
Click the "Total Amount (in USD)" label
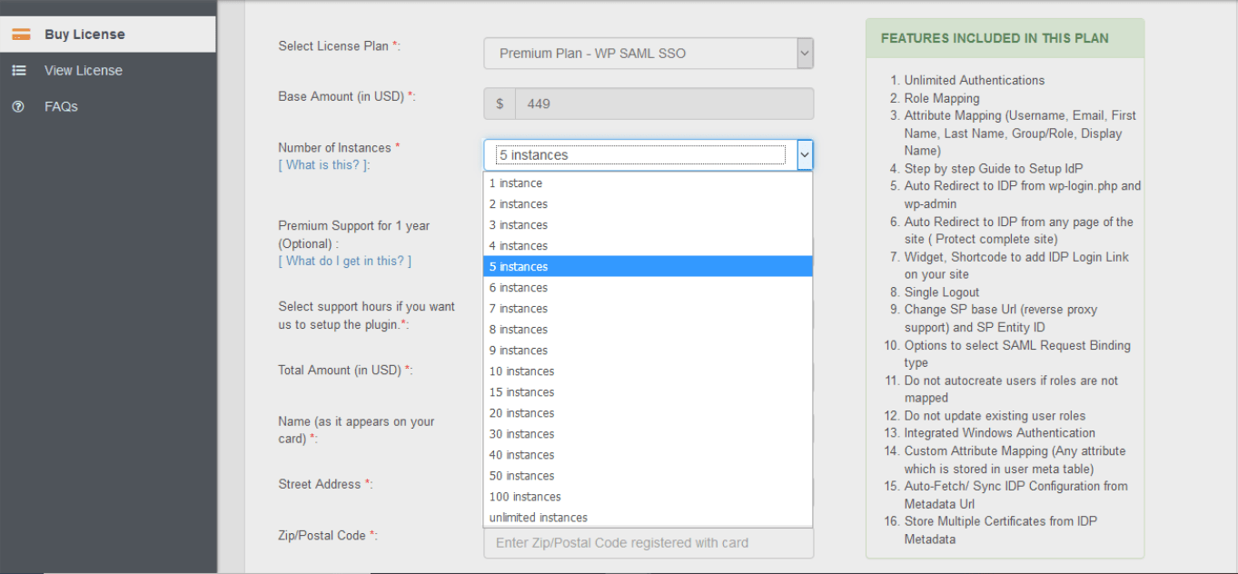point(346,371)
